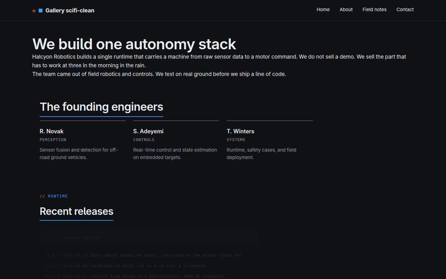446x279 pixels.
Task: Open the About nav link
Action: point(346,10)
